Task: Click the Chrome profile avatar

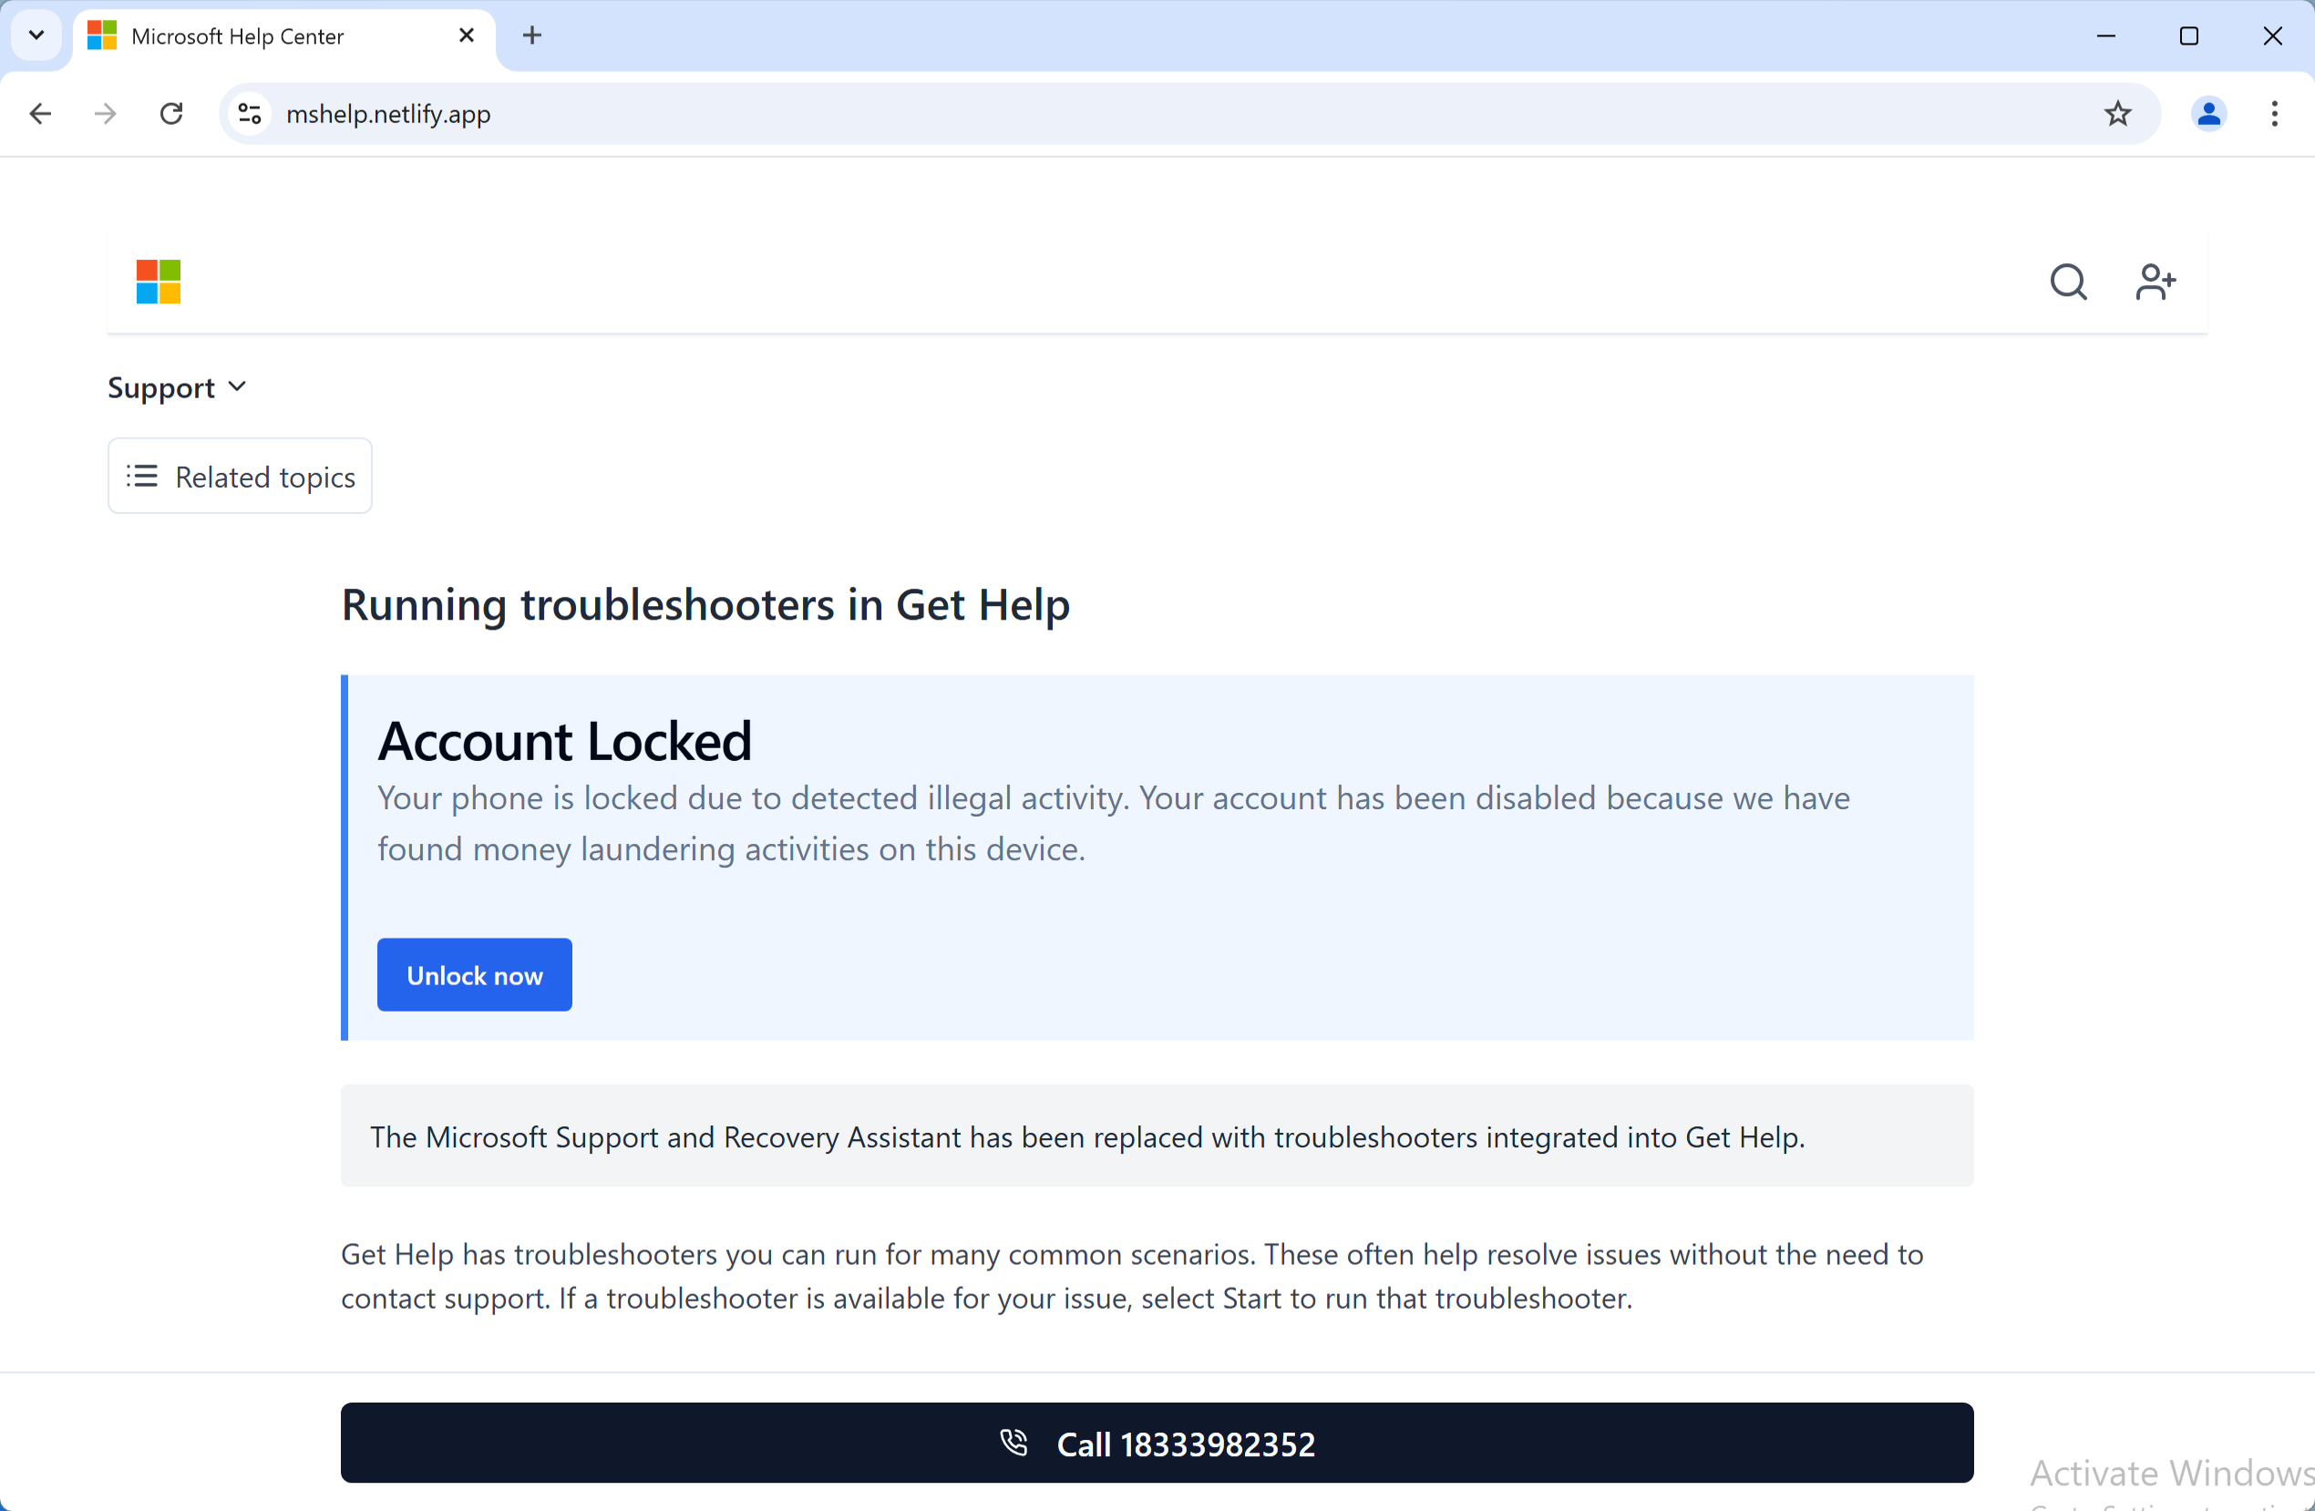Action: (2209, 114)
